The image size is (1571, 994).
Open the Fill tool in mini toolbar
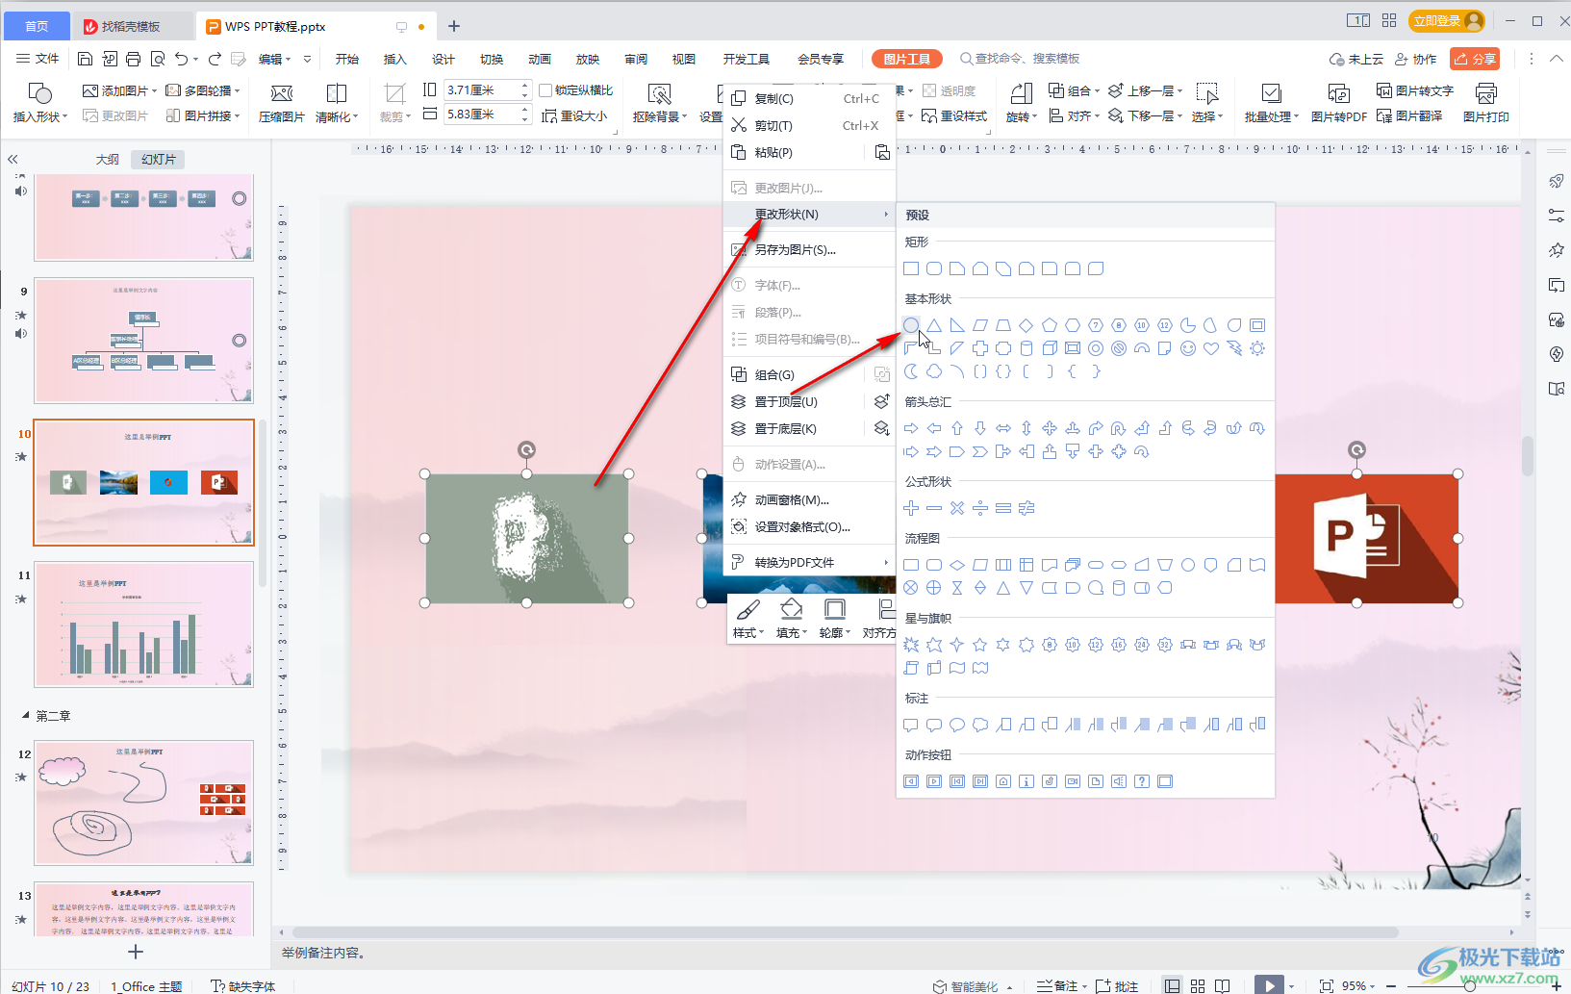pos(792,618)
